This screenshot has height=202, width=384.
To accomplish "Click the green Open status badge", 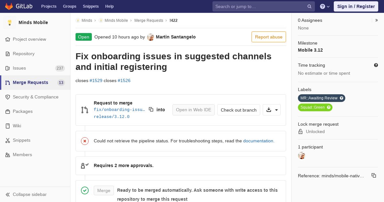I will pyautogui.click(x=84, y=37).
